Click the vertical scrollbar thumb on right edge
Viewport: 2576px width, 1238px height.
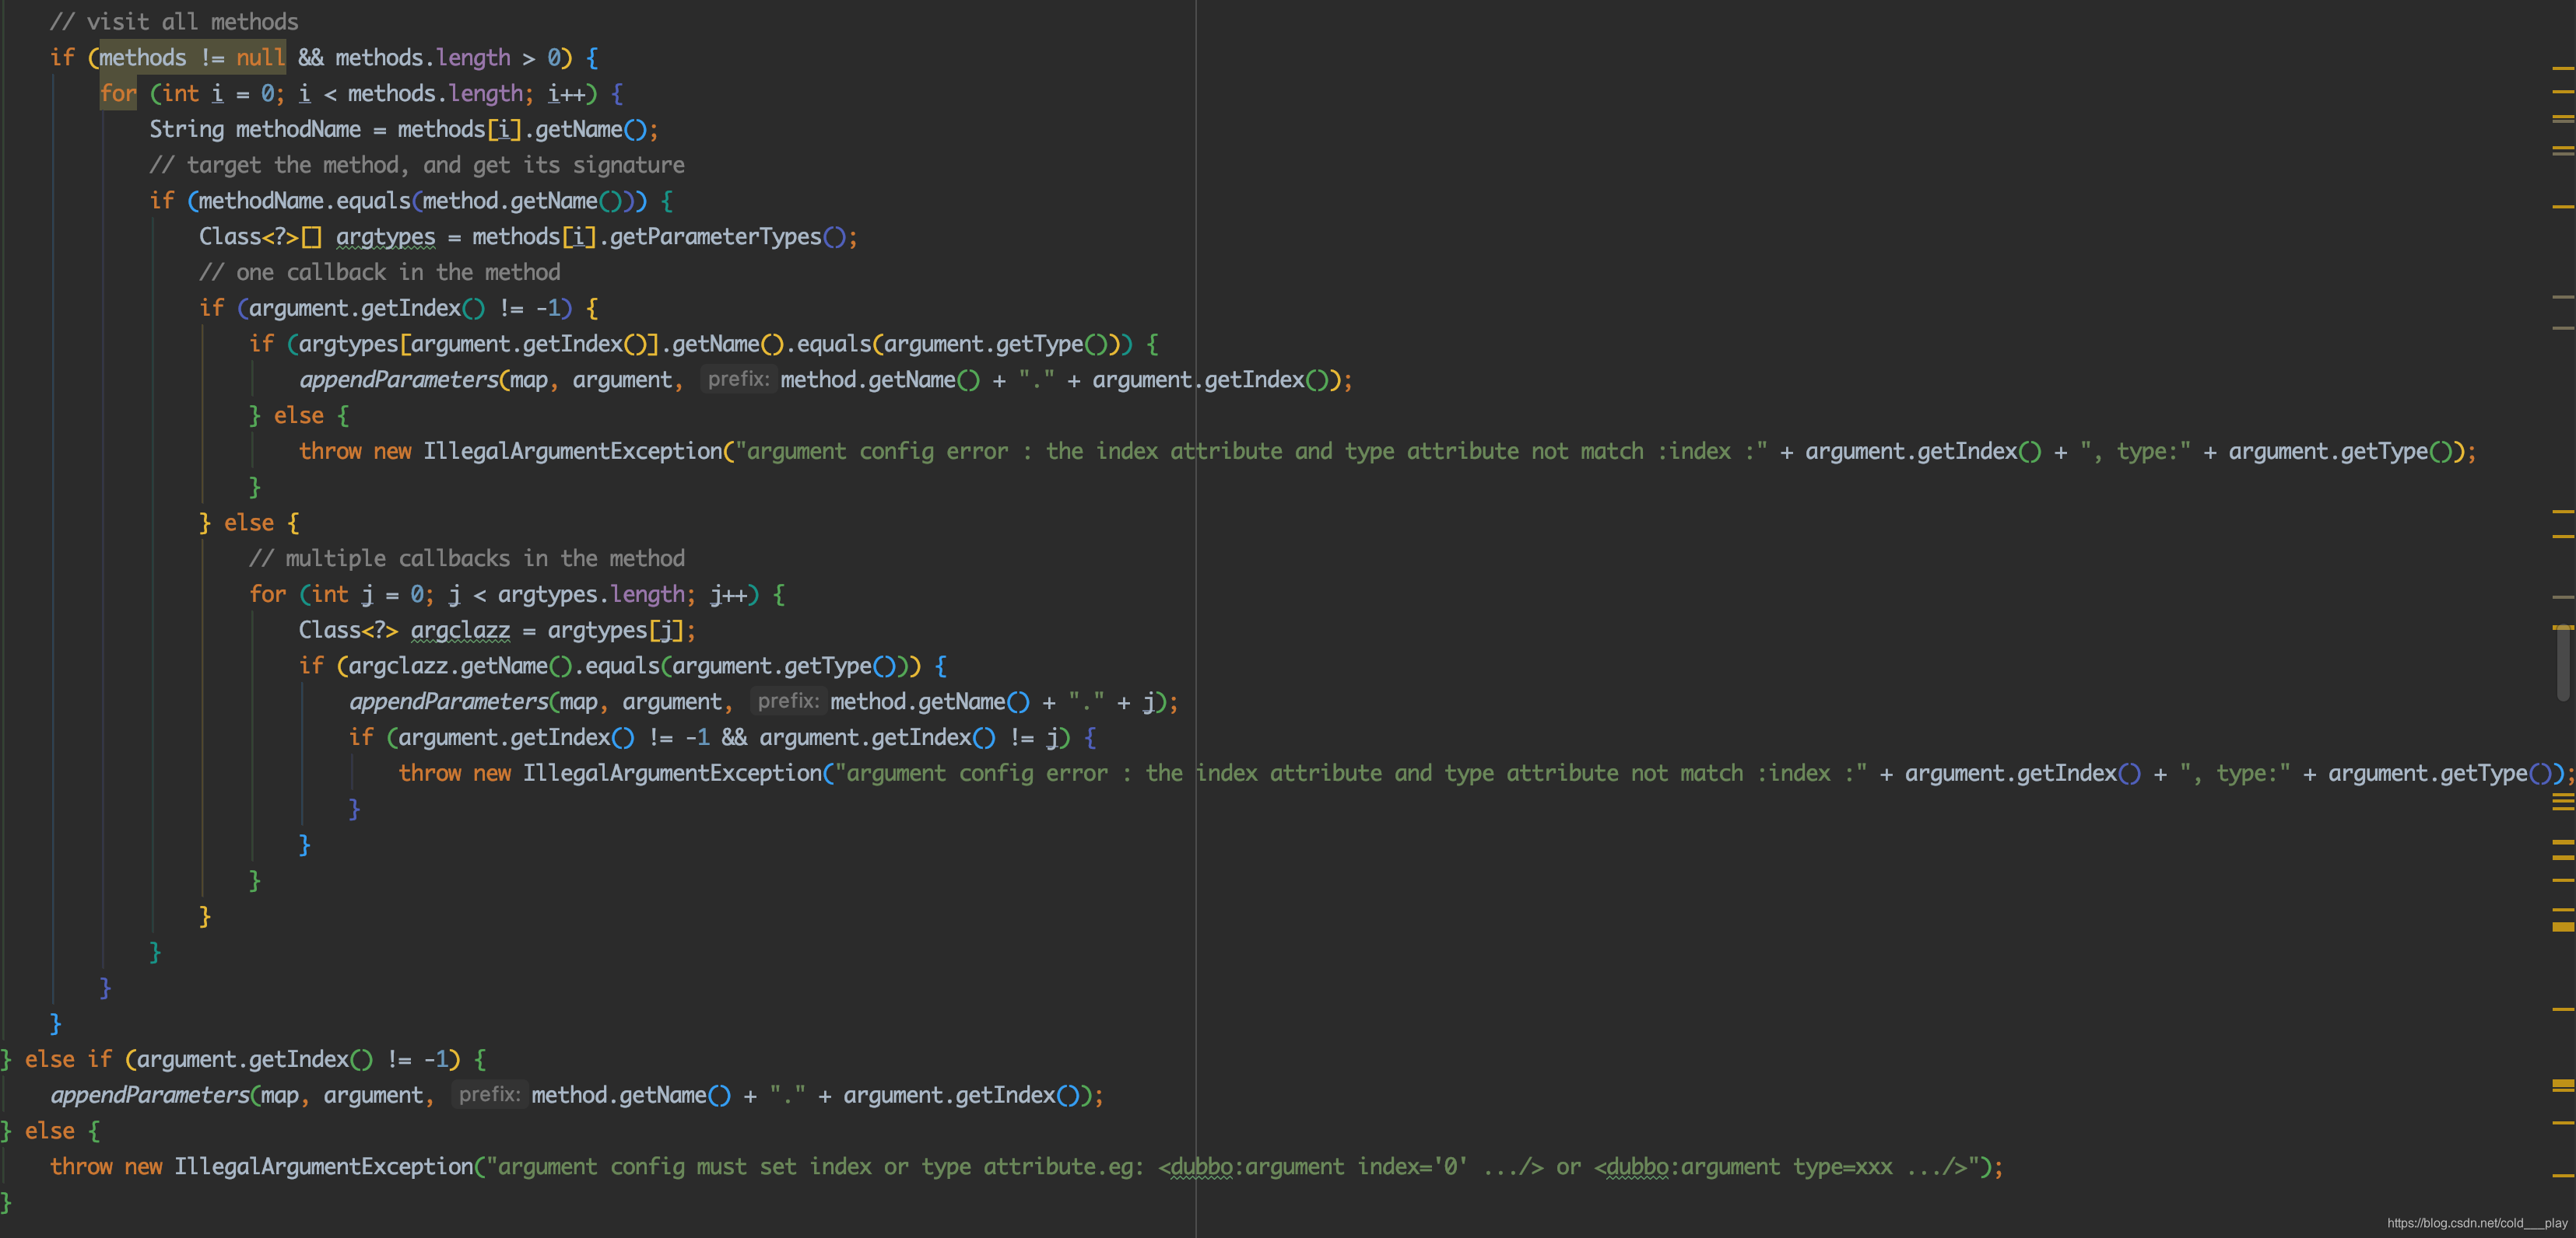[x=2563, y=663]
